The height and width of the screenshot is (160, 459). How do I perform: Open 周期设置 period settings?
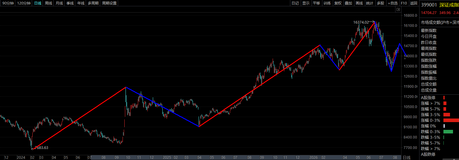pyautogui.click(x=109, y=3)
